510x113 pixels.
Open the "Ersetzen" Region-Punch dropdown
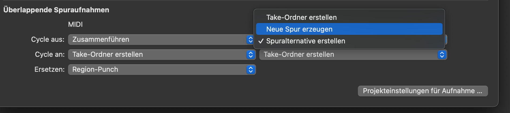click(158, 70)
